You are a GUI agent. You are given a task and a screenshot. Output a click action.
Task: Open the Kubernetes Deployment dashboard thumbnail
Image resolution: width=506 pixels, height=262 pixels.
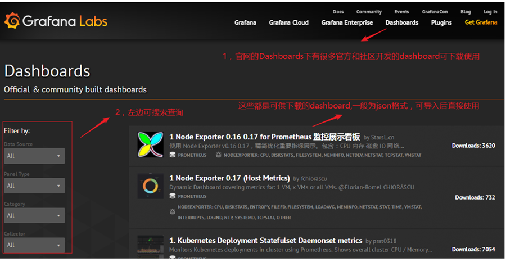point(150,246)
